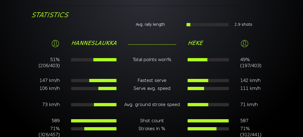The width and height of the screenshot is (303, 137).
Task: Select the Total points won% label
Action: (x=152, y=59)
